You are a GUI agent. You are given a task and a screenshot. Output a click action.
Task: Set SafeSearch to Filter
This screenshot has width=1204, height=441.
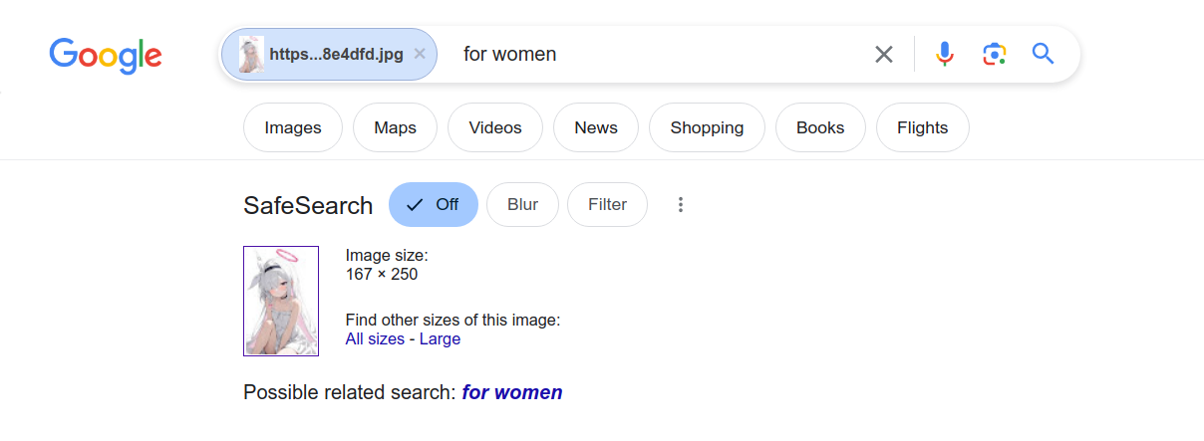coord(607,205)
